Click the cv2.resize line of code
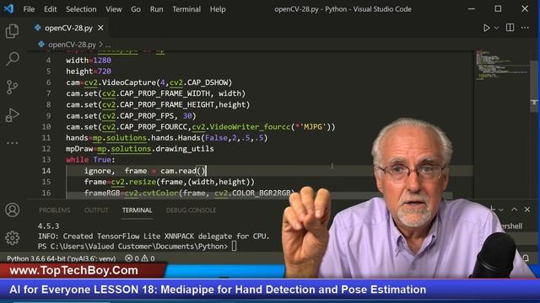540x303 pixels. (169, 182)
